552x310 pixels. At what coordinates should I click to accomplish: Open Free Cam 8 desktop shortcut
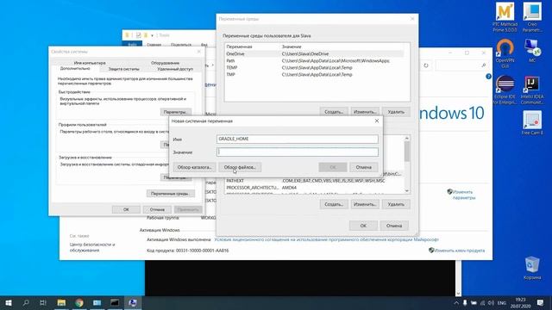(x=532, y=123)
